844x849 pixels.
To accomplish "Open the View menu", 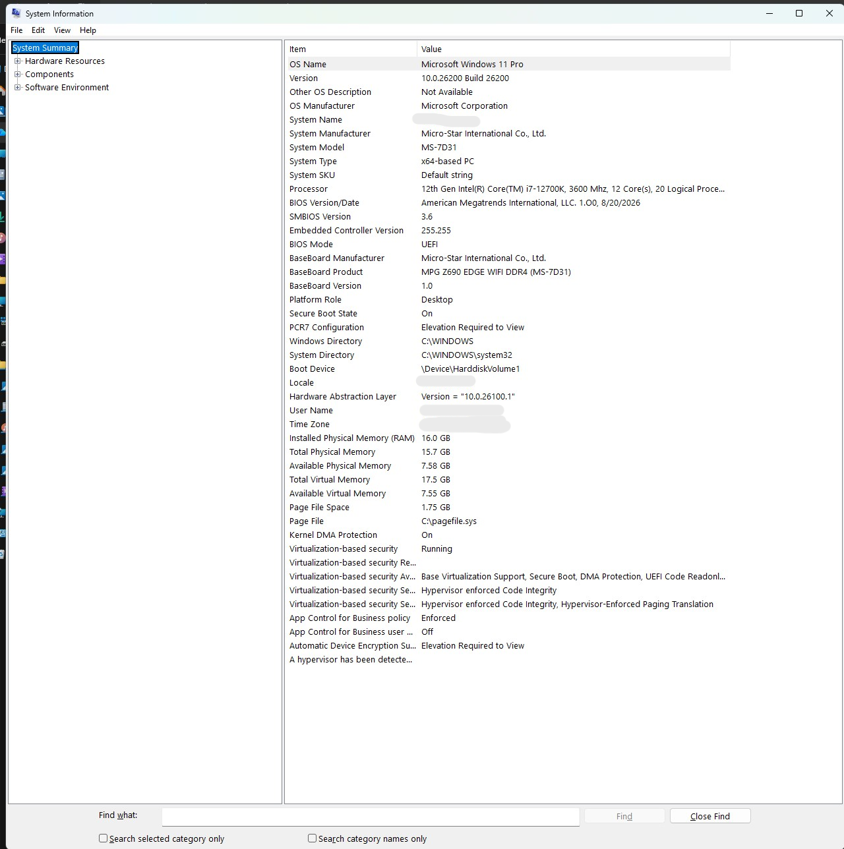I will pyautogui.click(x=62, y=30).
